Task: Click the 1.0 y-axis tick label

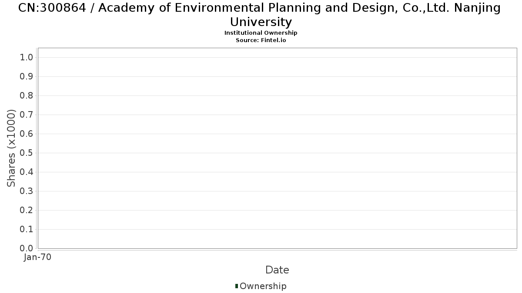Action: tap(27, 57)
